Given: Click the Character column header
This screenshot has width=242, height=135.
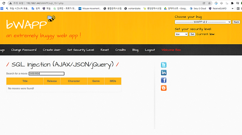Looking at the screenshot, I should [74, 81].
